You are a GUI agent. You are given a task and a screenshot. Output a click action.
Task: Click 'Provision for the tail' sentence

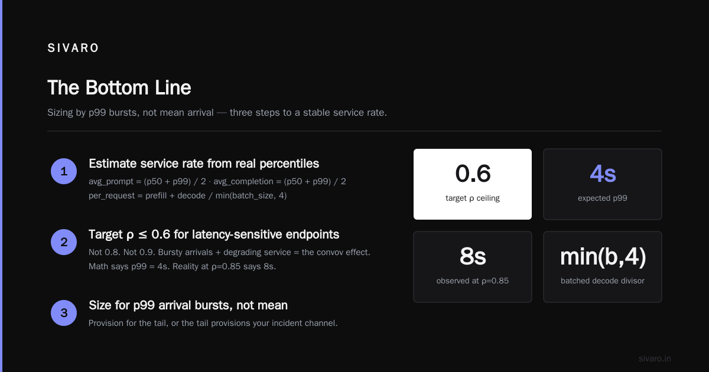click(x=213, y=323)
